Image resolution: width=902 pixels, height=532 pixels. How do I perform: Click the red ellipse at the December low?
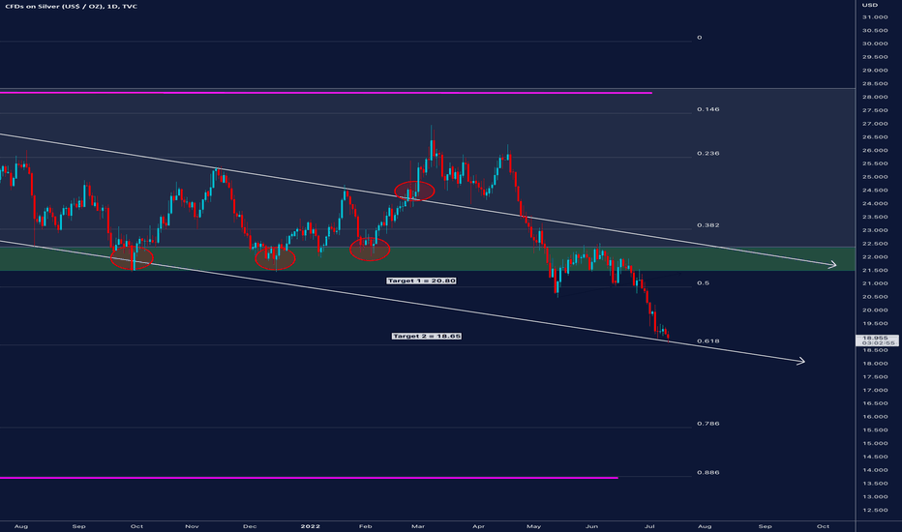(275, 259)
